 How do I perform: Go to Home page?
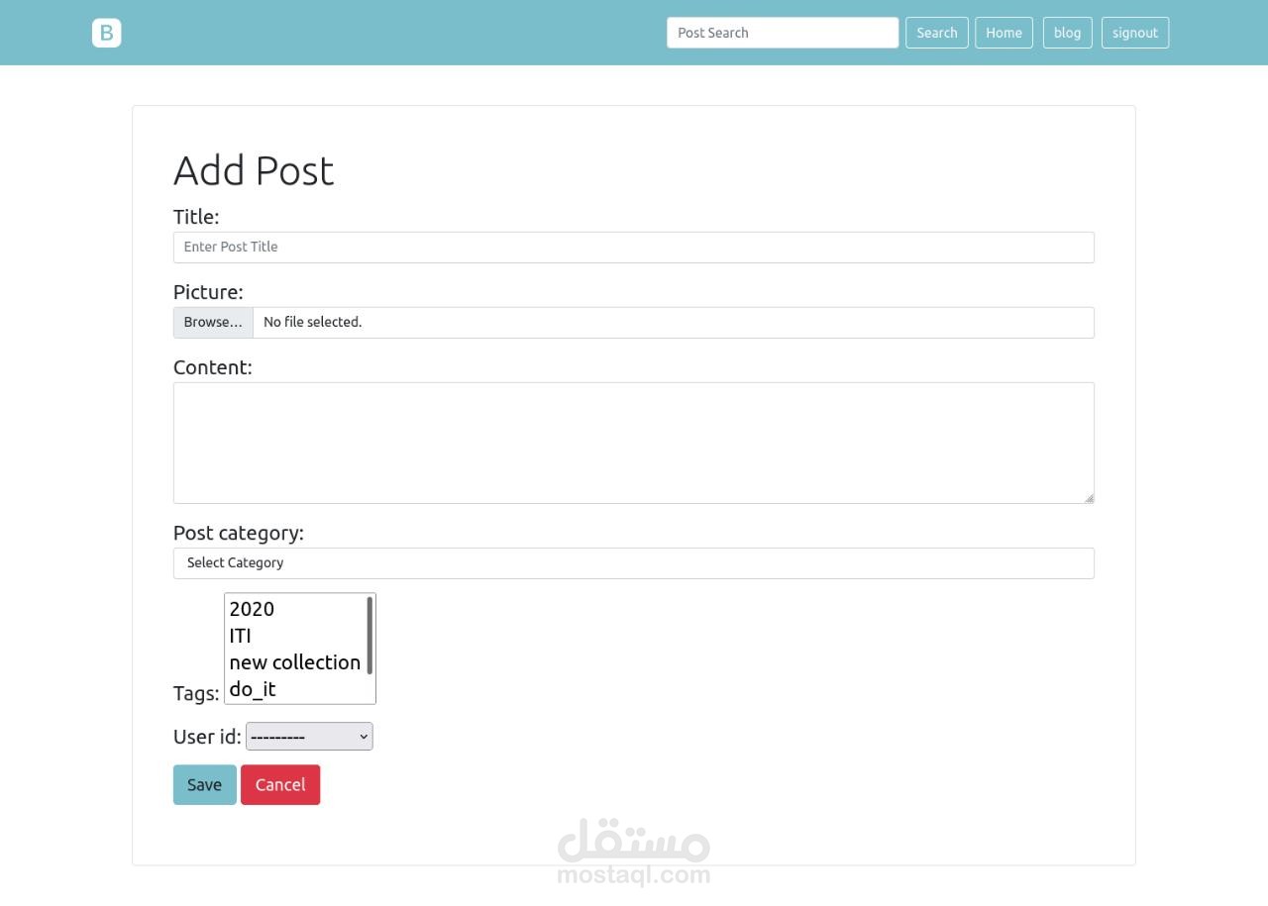[x=1004, y=33]
